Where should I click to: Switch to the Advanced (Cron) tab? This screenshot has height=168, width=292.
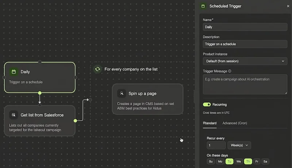pyautogui.click(x=235, y=123)
